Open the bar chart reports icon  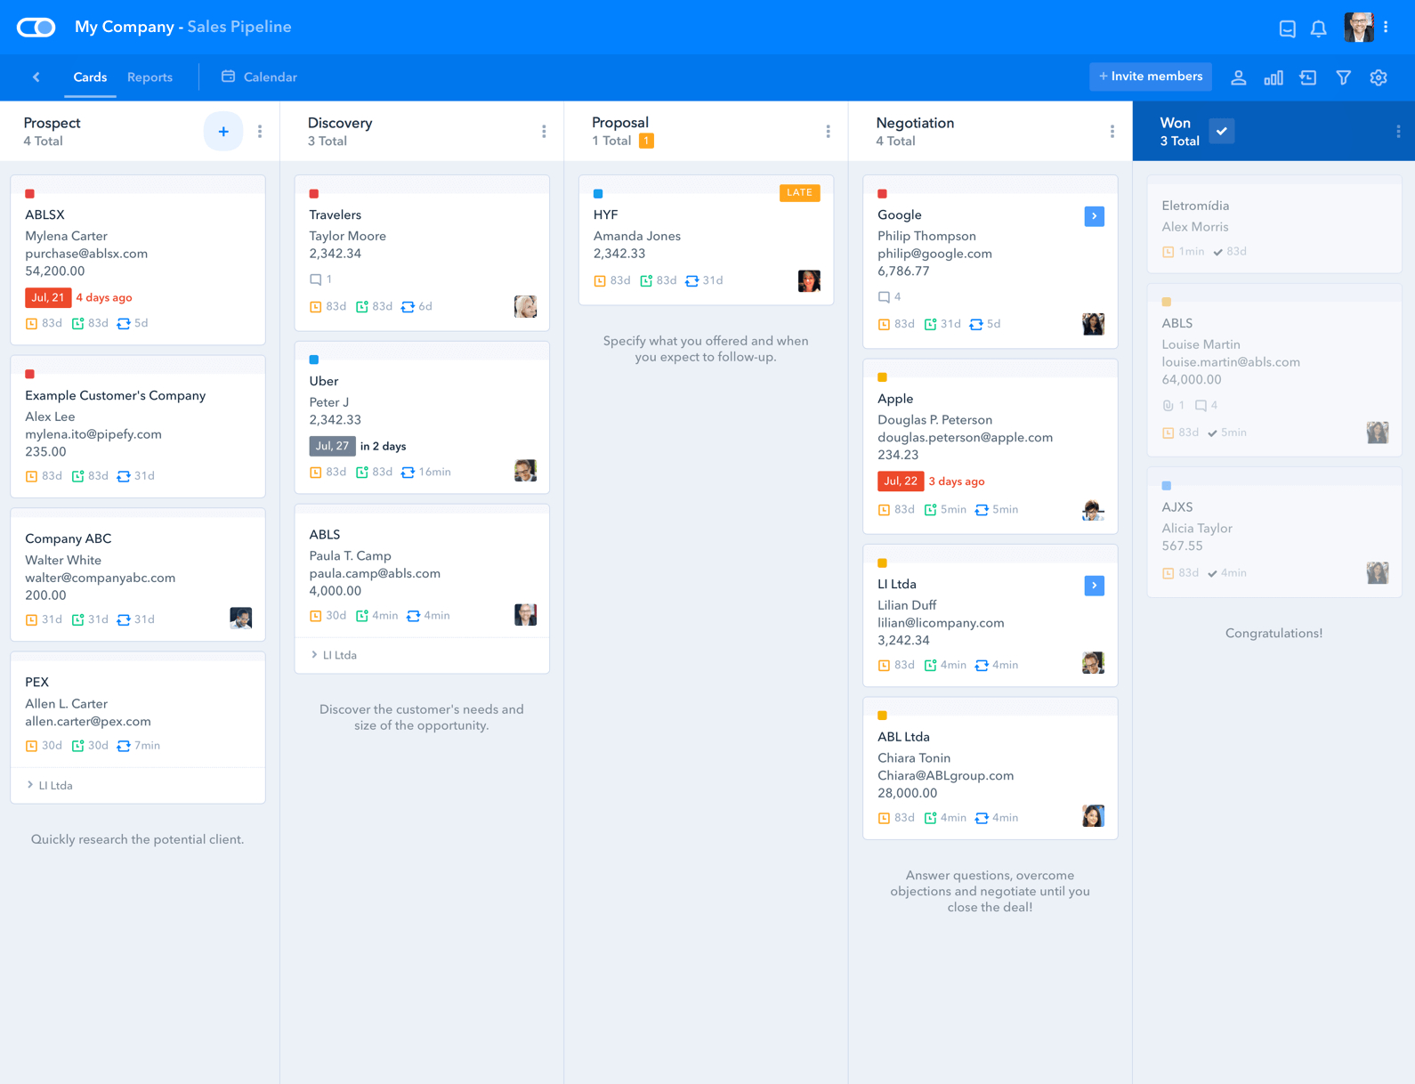click(1273, 77)
